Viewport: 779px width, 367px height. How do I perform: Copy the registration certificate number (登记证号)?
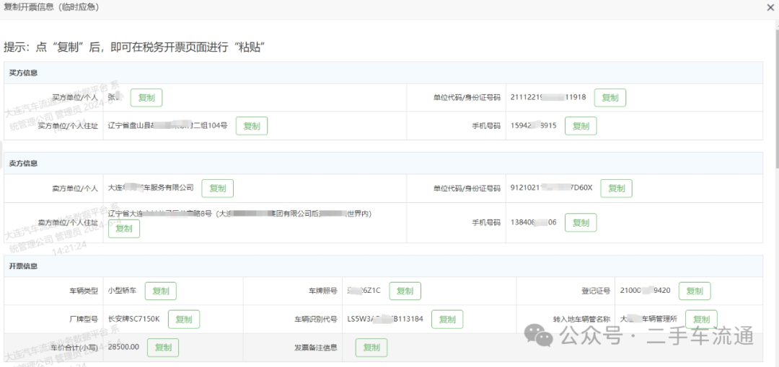695,291
